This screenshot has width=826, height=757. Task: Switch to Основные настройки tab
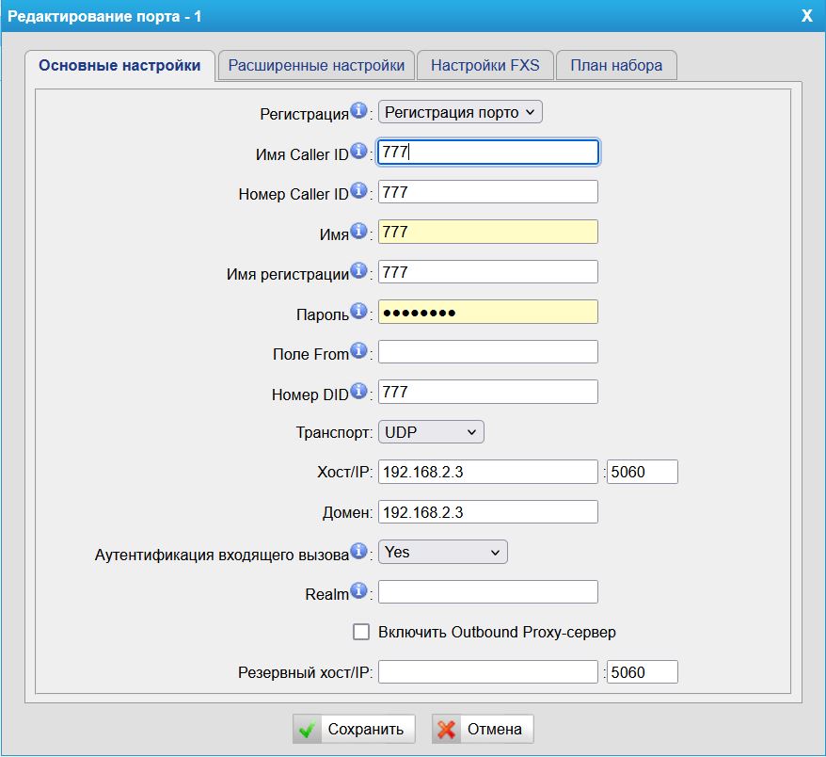pyautogui.click(x=119, y=65)
